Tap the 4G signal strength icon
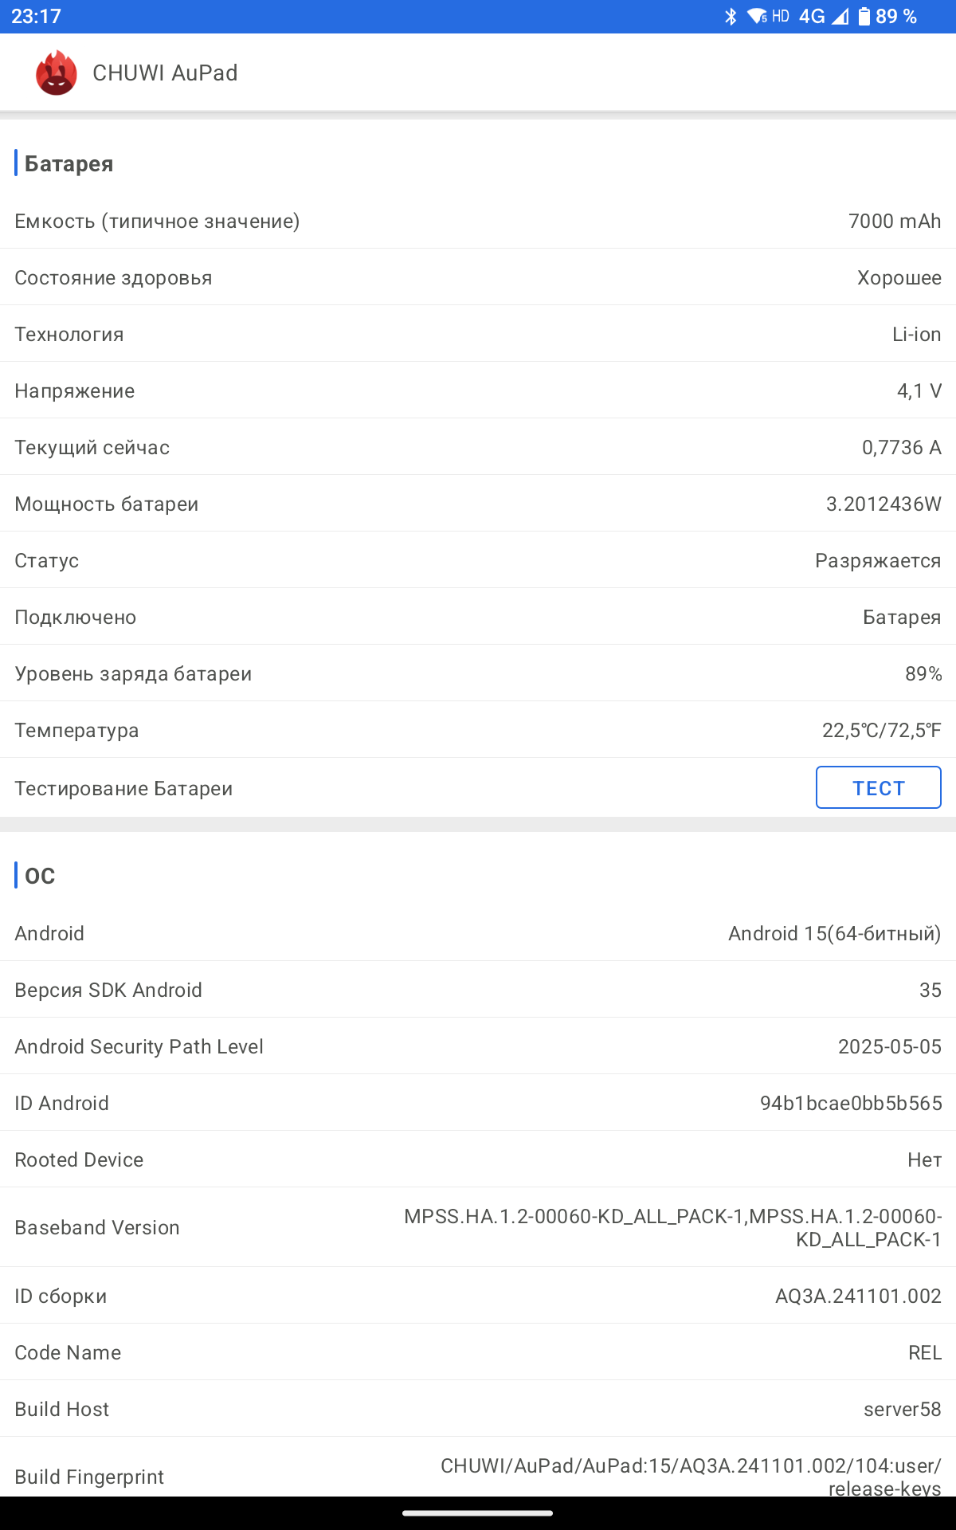This screenshot has height=1530, width=956. pyautogui.click(x=840, y=17)
